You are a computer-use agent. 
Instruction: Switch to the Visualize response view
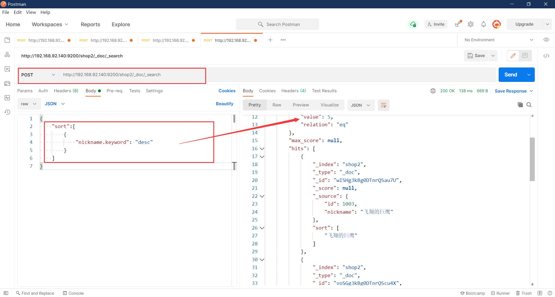(330, 105)
